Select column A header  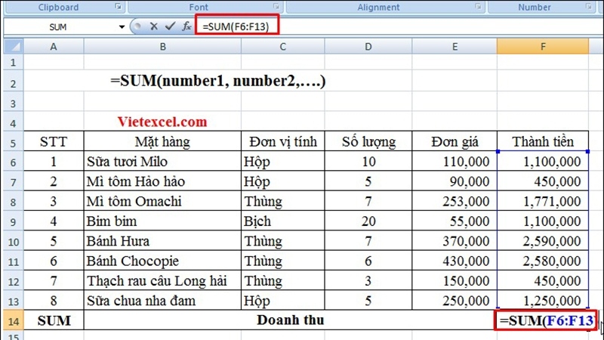(54, 47)
